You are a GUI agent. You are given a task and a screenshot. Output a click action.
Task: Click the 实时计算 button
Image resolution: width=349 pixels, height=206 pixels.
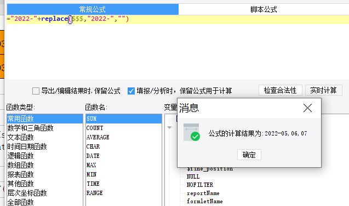[x=323, y=90]
